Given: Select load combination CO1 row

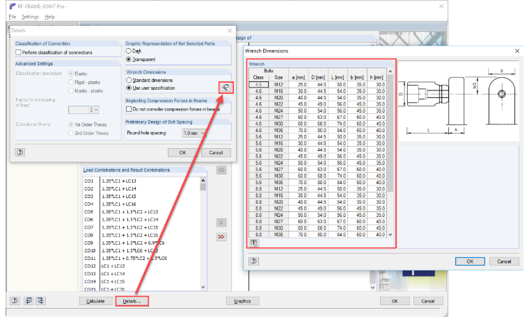Looking at the screenshot, I should point(142,181).
